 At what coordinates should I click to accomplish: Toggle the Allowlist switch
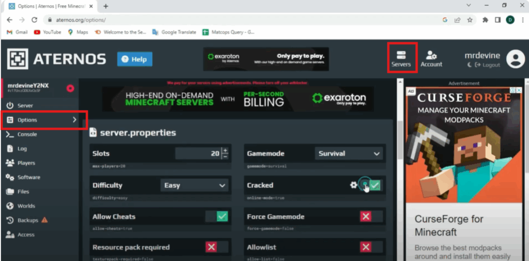click(371, 247)
